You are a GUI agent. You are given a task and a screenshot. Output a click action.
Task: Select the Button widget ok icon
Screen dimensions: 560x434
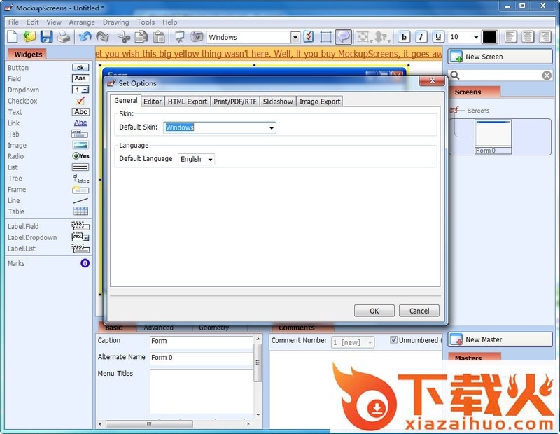click(x=80, y=67)
